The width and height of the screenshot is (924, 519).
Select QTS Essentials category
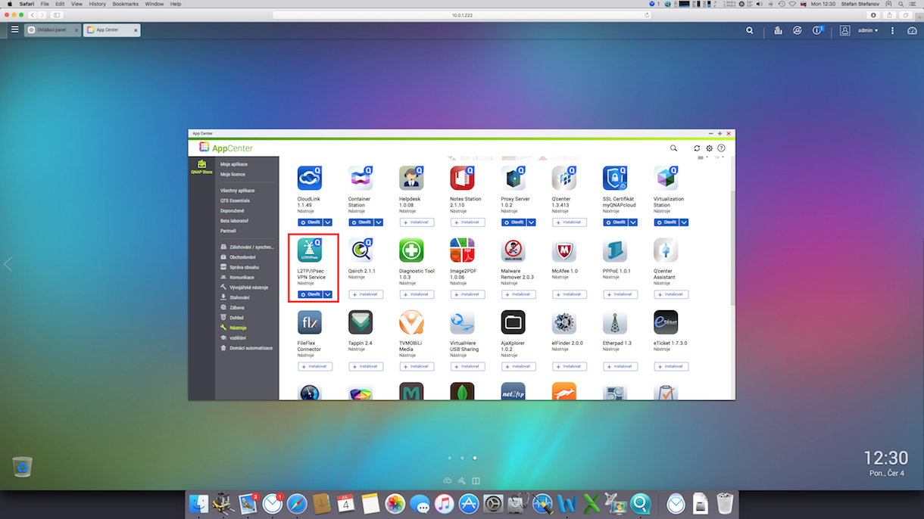(235, 200)
